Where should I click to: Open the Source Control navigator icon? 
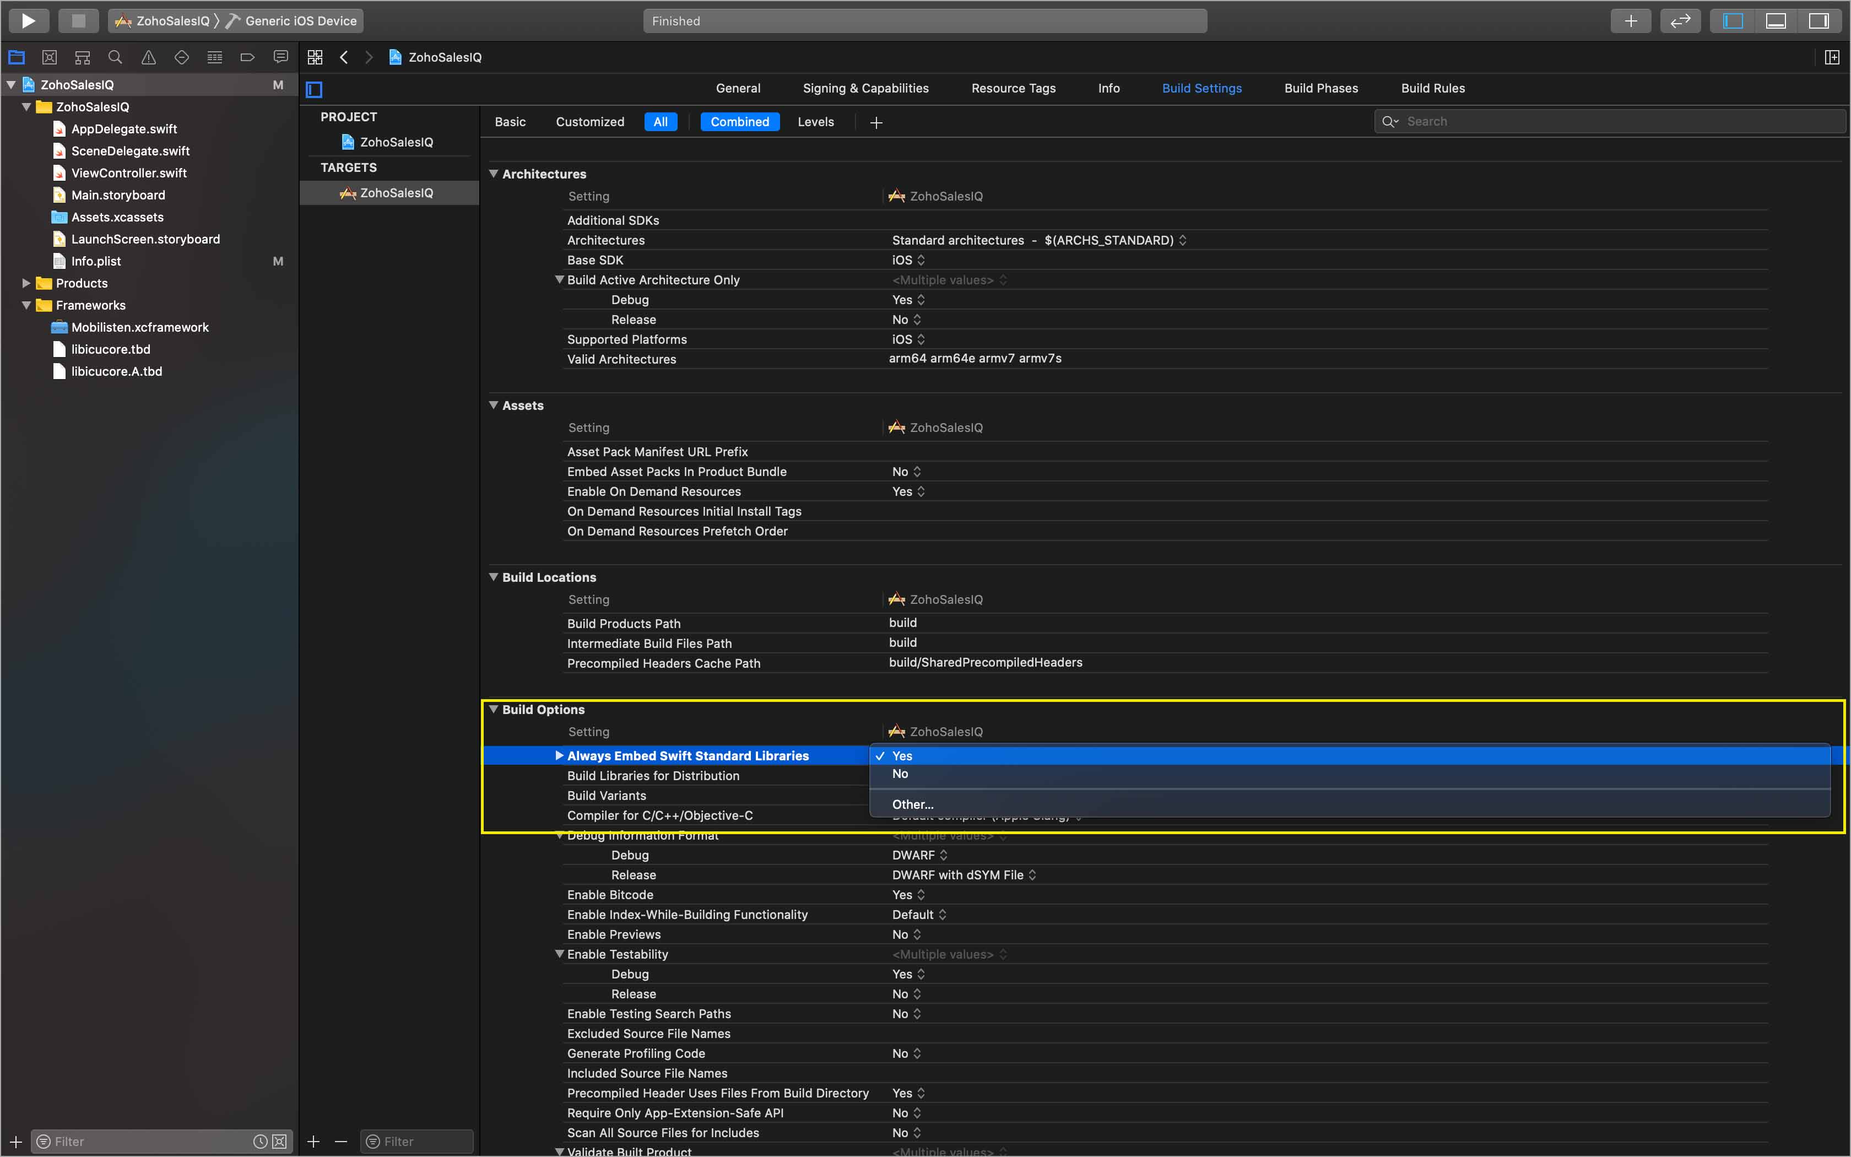(x=50, y=57)
